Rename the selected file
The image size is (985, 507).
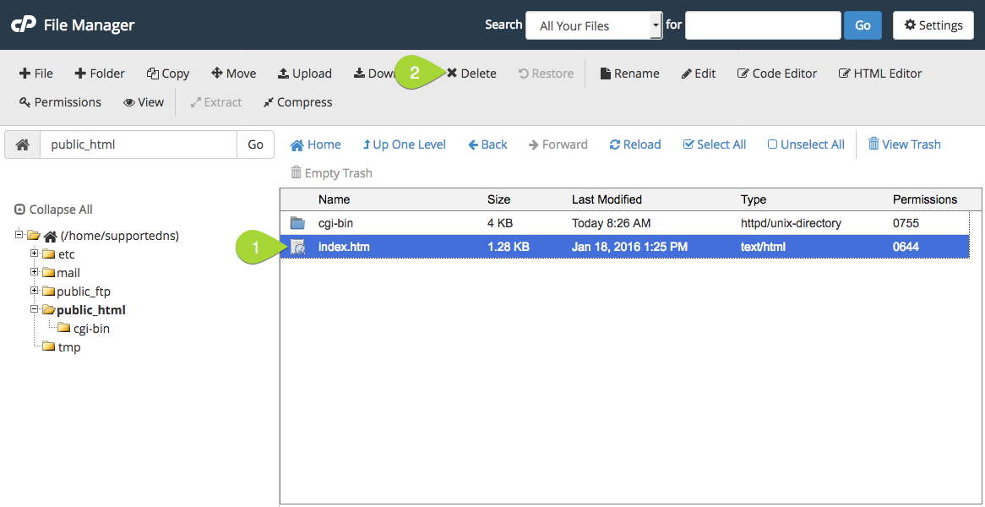coord(630,74)
